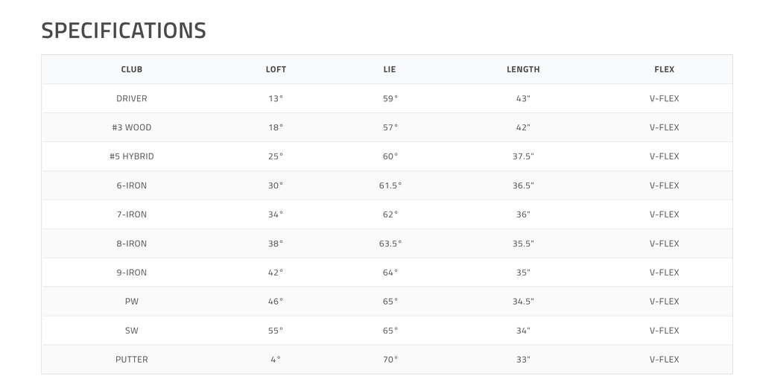Image resolution: width=763 pixels, height=385 pixels.
Task: Select the LOFT column header
Action: (x=276, y=69)
